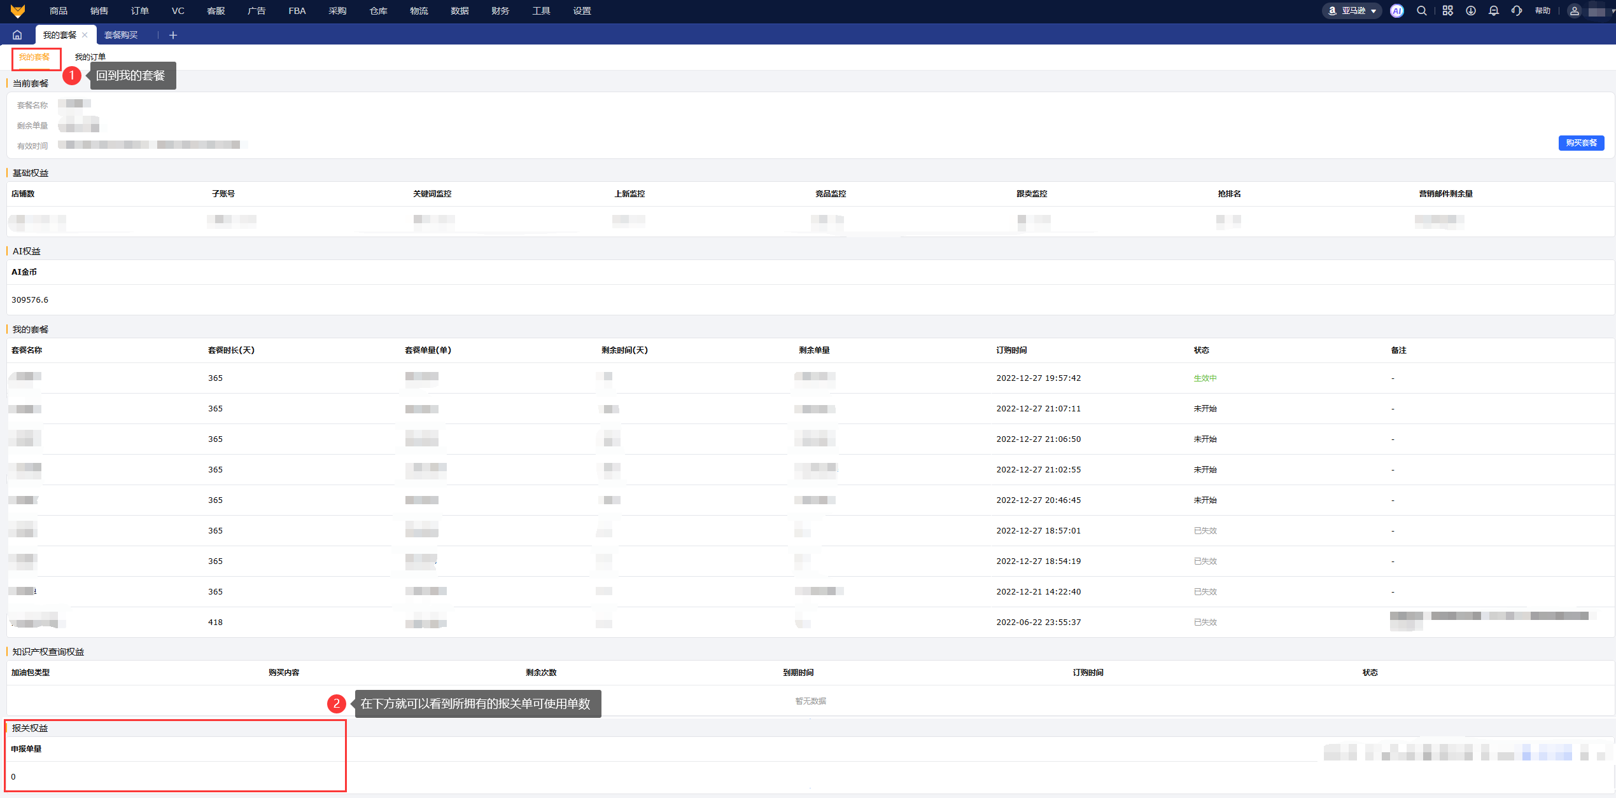The image size is (1616, 798).
Task: Select the 我的套餐 sub-tab
Action: tap(34, 57)
